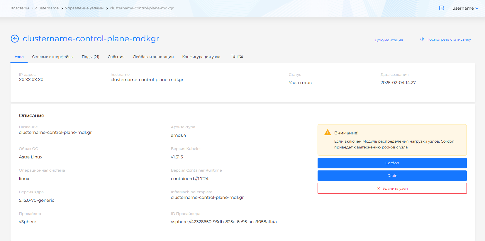Viewport: 485px width, 241px height.
Task: Click the statistics pie chart icon
Action: (x=422, y=40)
